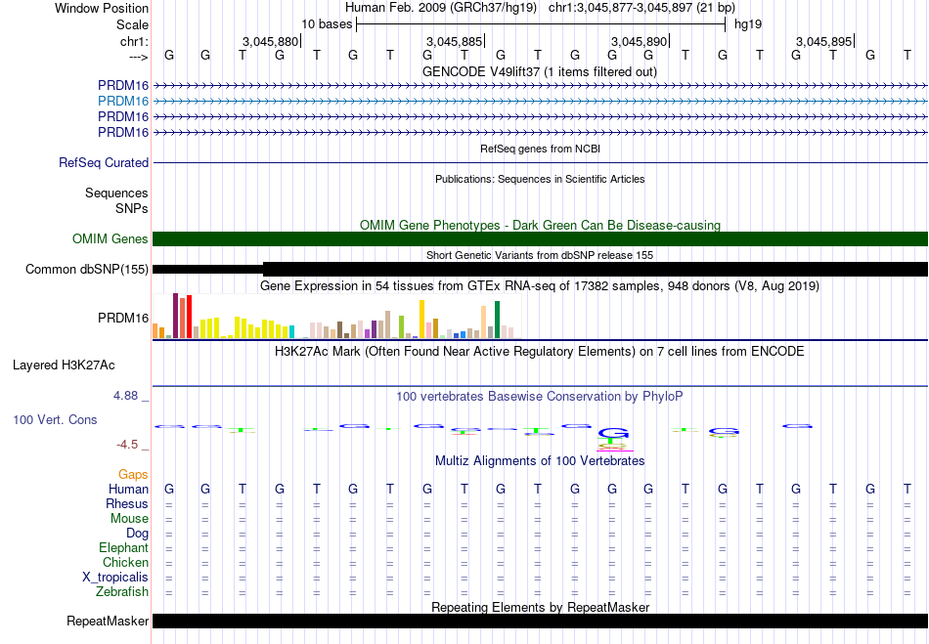The height and width of the screenshot is (644, 929).
Task: Click the SNPs track label
Action: (132, 208)
